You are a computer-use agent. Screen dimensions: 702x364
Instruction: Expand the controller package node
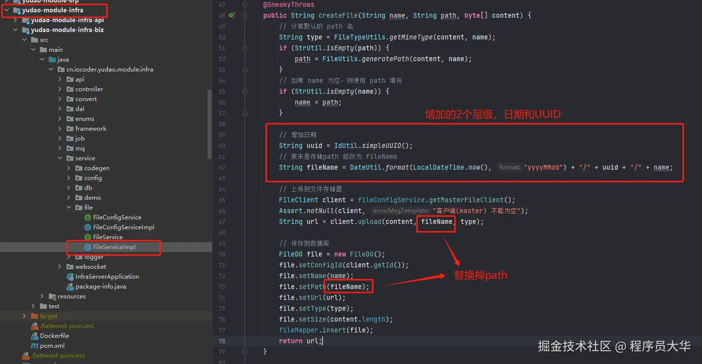[60, 89]
